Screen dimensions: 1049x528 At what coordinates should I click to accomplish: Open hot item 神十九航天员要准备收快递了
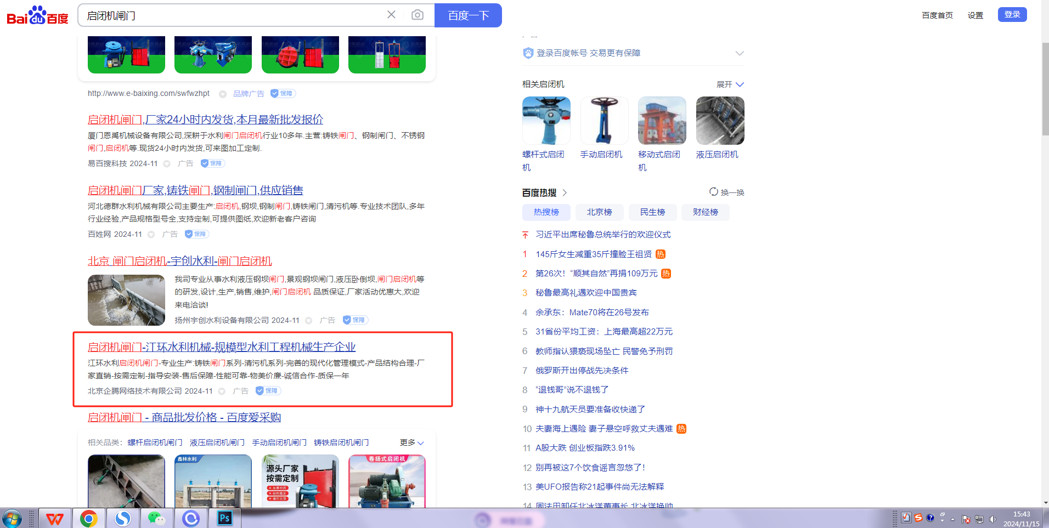point(590,410)
